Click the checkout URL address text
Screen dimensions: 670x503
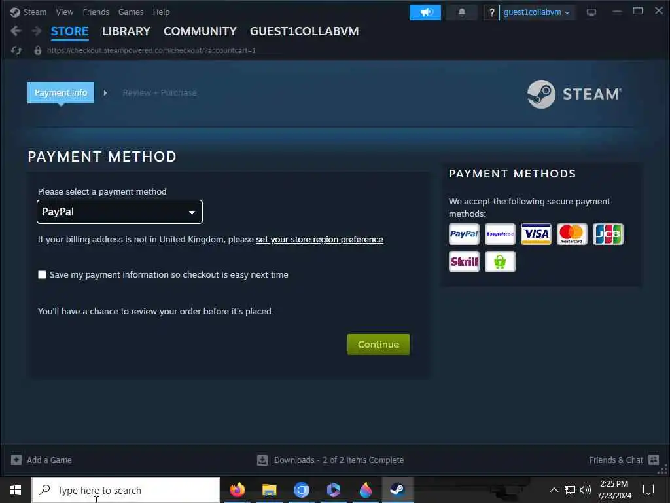[151, 50]
